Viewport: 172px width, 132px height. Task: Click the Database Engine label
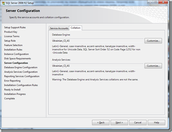pyautogui.click(x=61, y=35)
